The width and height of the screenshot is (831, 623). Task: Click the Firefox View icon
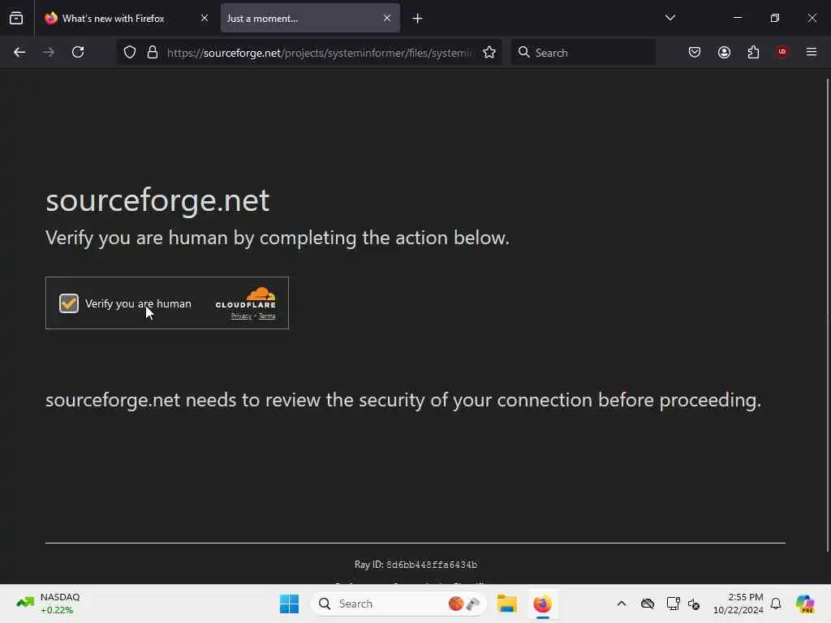[x=16, y=18]
